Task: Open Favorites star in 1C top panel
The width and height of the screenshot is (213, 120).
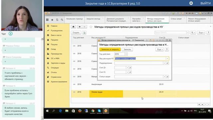Action: (x=52, y=20)
